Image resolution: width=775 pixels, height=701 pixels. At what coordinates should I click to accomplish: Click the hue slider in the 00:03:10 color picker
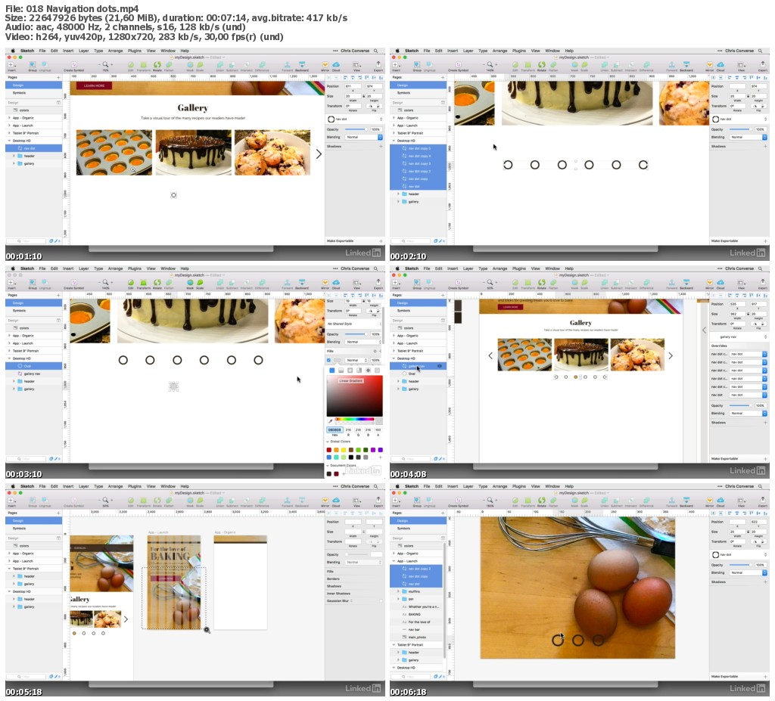tap(355, 420)
